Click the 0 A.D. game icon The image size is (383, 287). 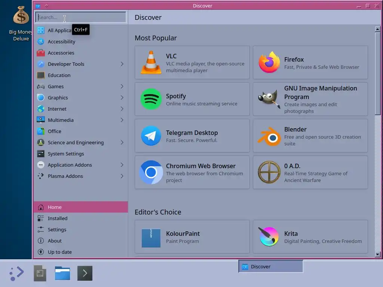269,172
